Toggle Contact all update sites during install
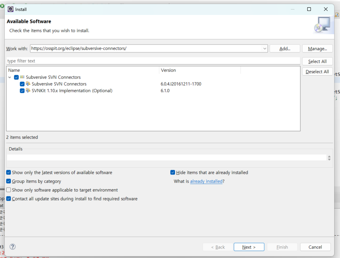Image resolution: width=340 pixels, height=258 pixels. 8,199
